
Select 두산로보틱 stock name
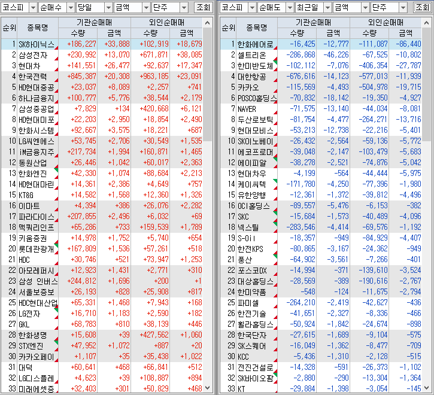tap(256, 120)
